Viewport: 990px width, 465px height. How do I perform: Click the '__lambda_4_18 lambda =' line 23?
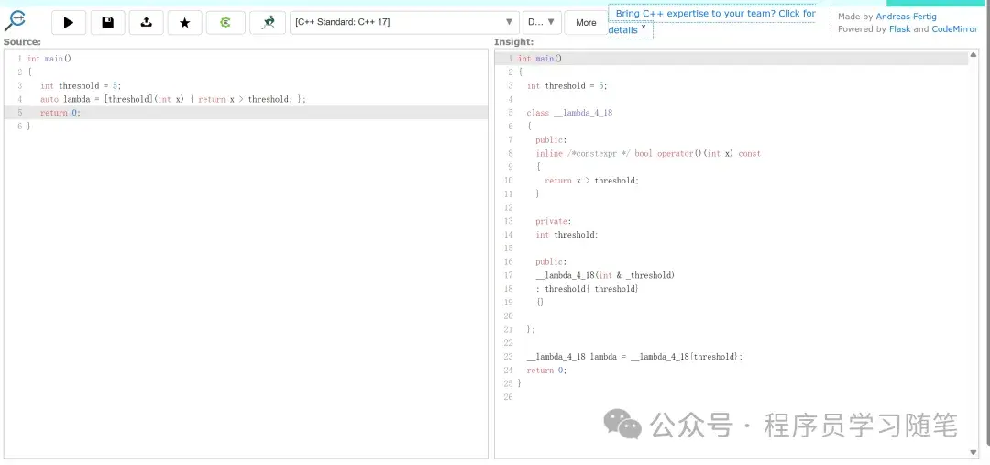(x=635, y=357)
